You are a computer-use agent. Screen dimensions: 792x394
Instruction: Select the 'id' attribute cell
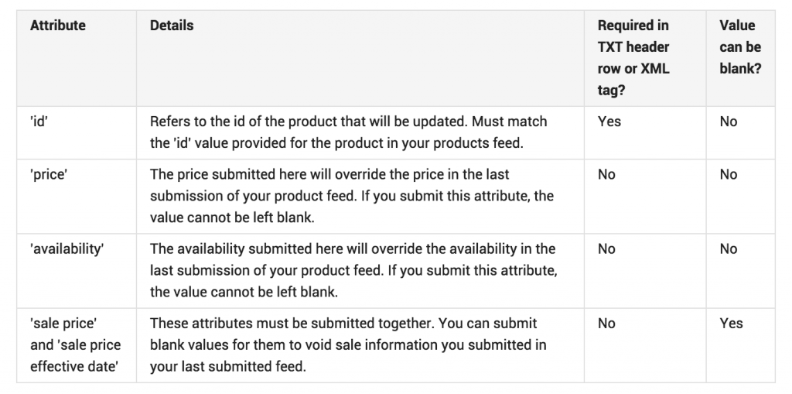coord(39,122)
